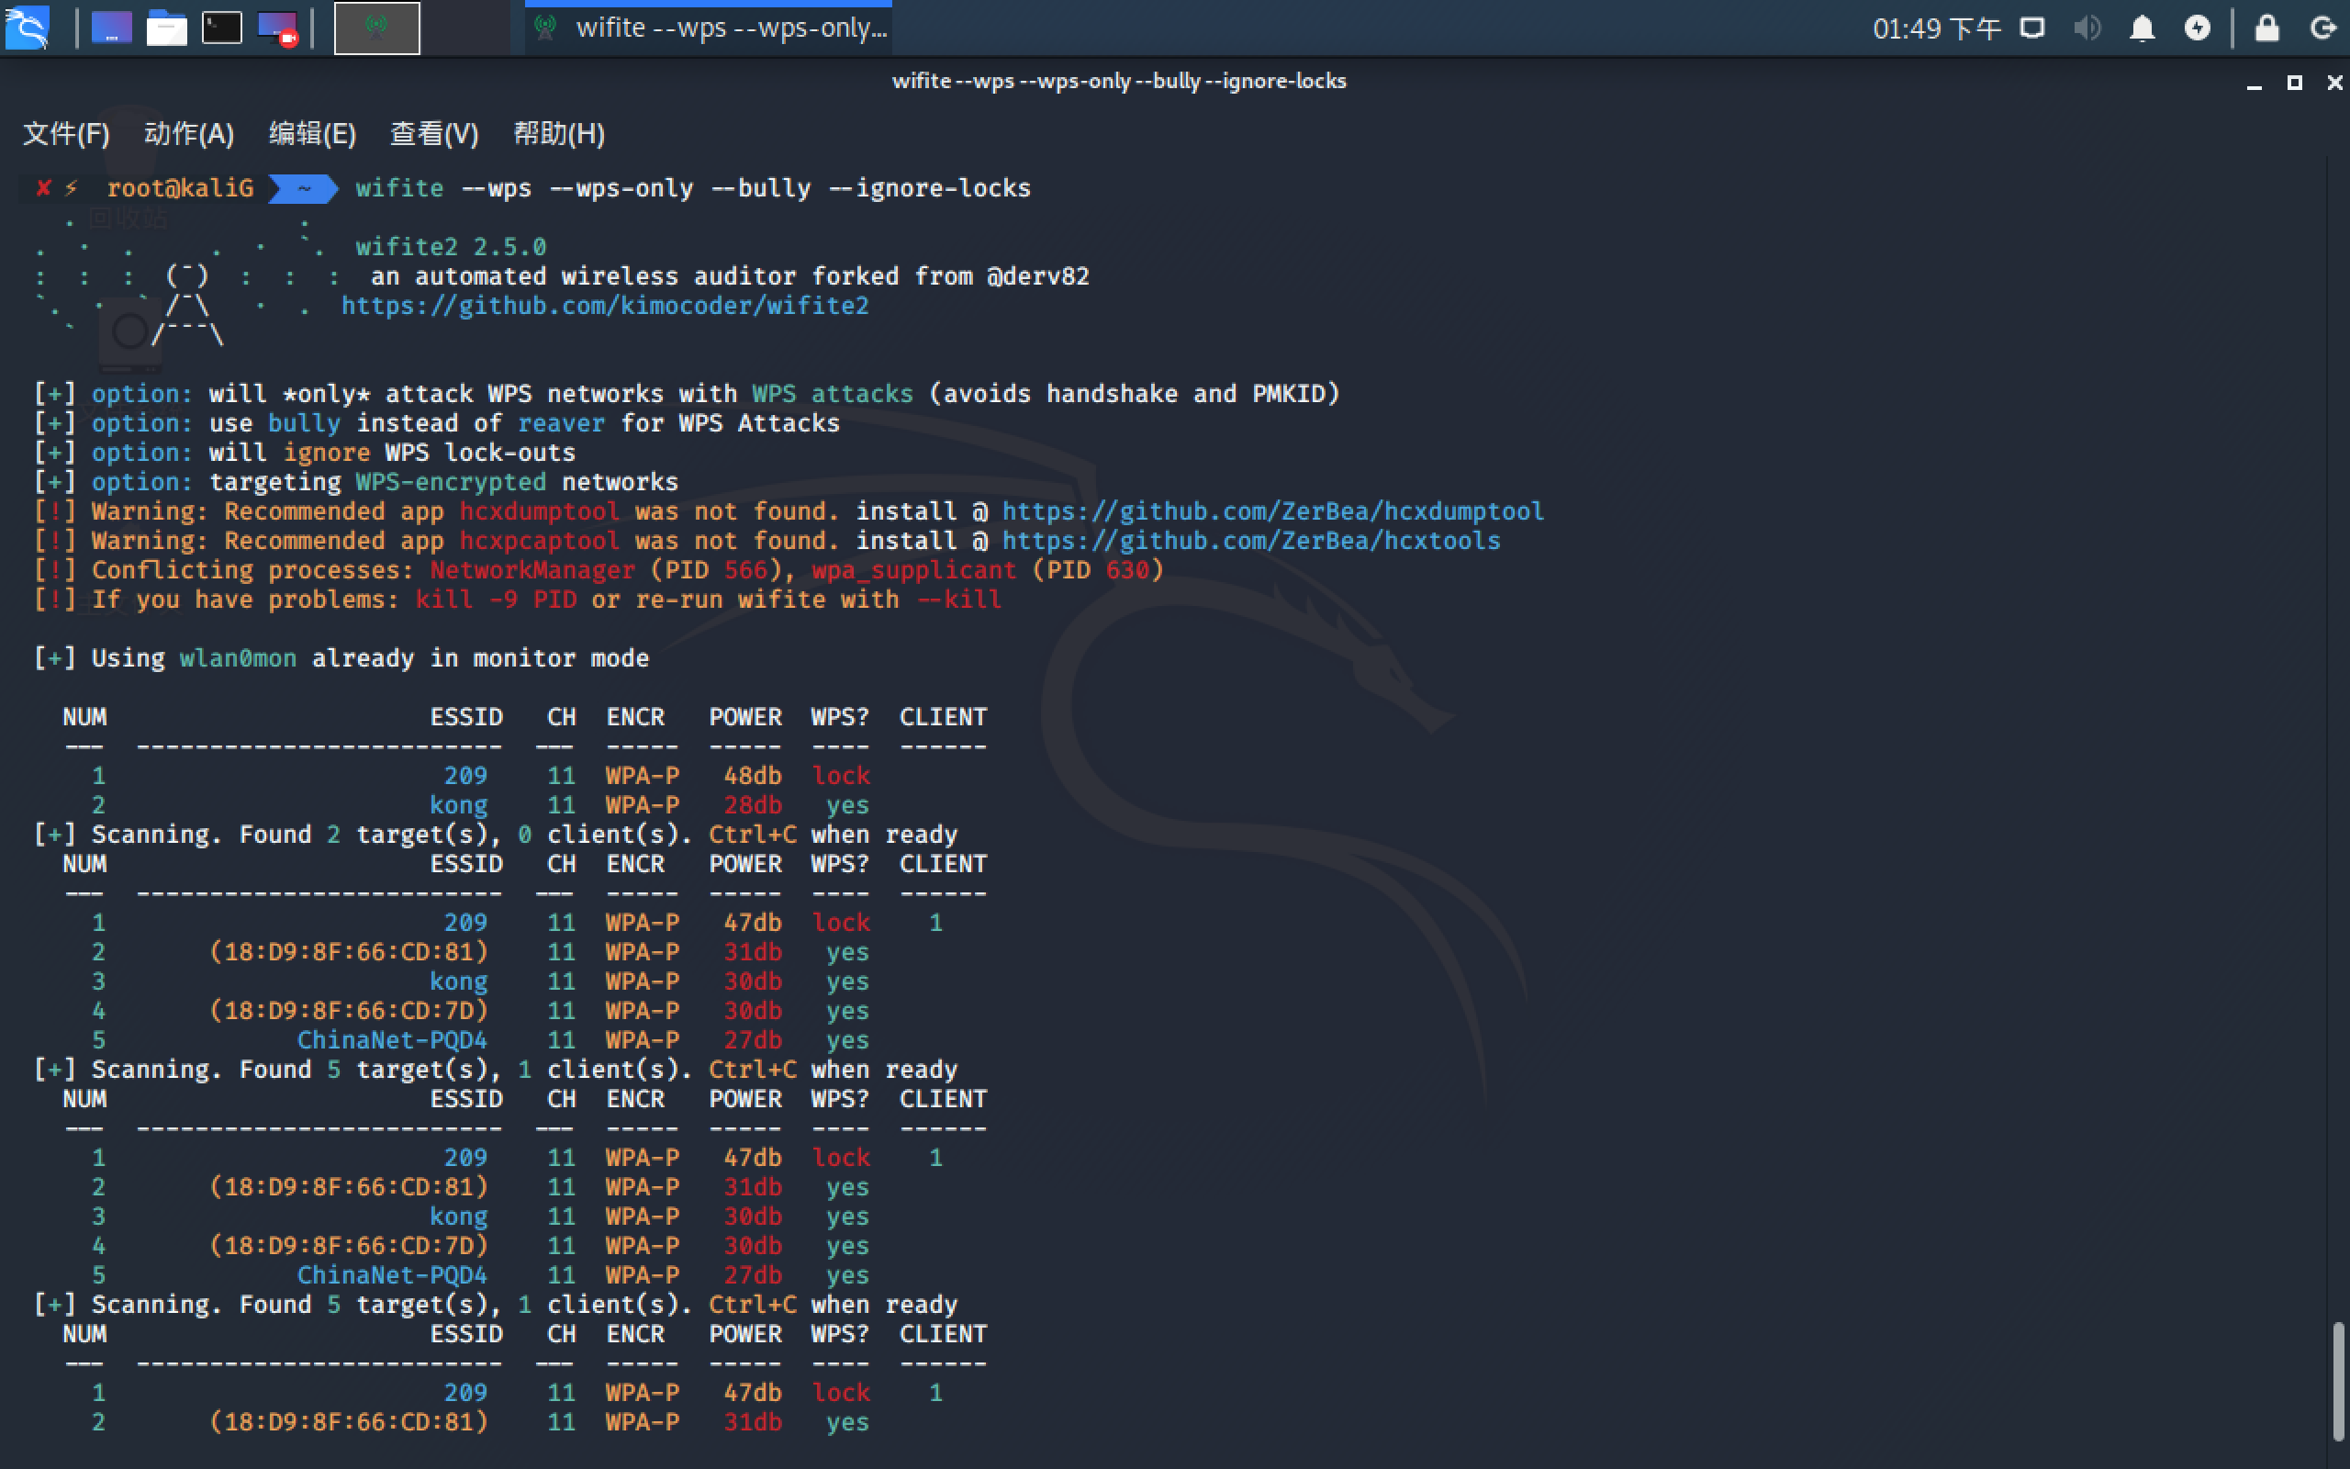
Task: Click the 'WPS-encrypted' option text
Action: click(451, 482)
